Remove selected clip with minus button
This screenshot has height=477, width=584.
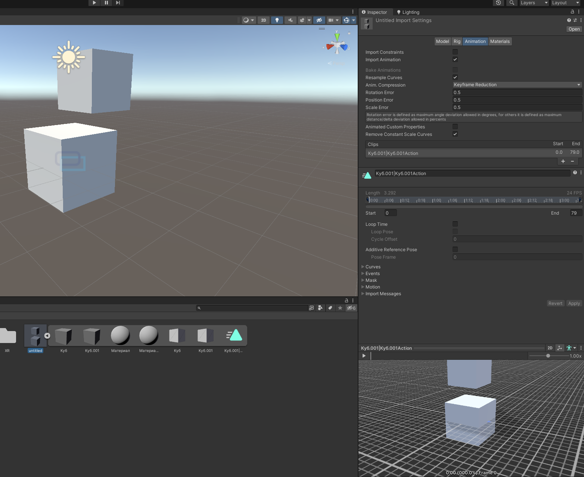[572, 161]
